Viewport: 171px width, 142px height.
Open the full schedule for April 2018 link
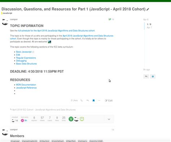coord(56,31)
